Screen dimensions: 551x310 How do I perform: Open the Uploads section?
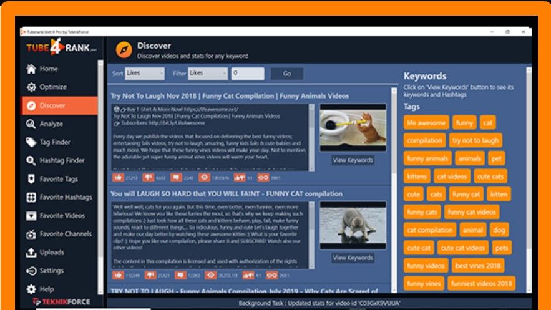(59, 253)
